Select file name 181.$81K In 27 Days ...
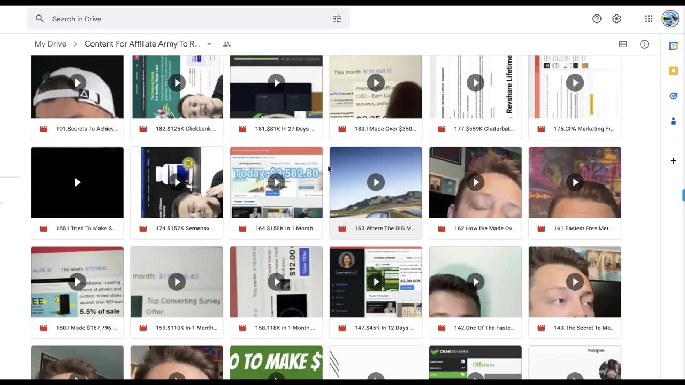This screenshot has width=685, height=385. (x=285, y=129)
